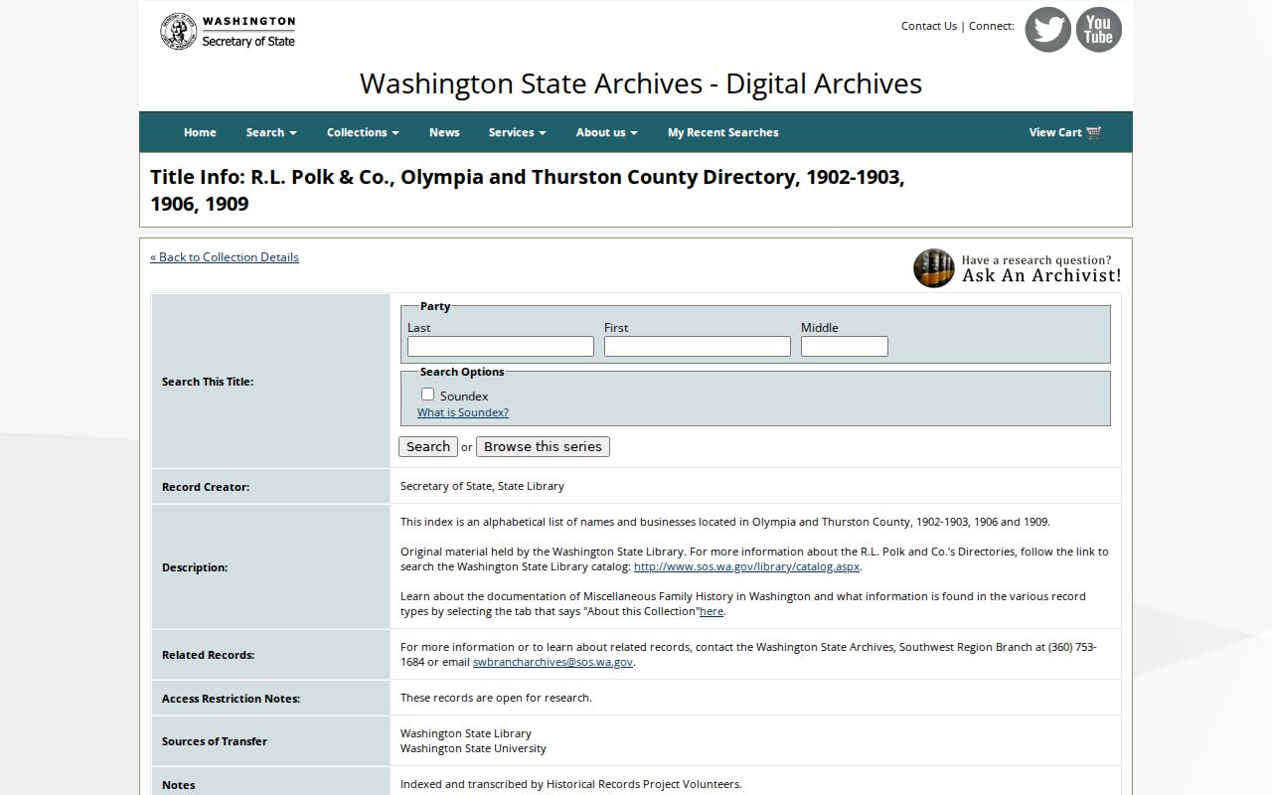The image size is (1272, 795).
Task: Click the 'Washington State University' text
Action: [x=473, y=748]
